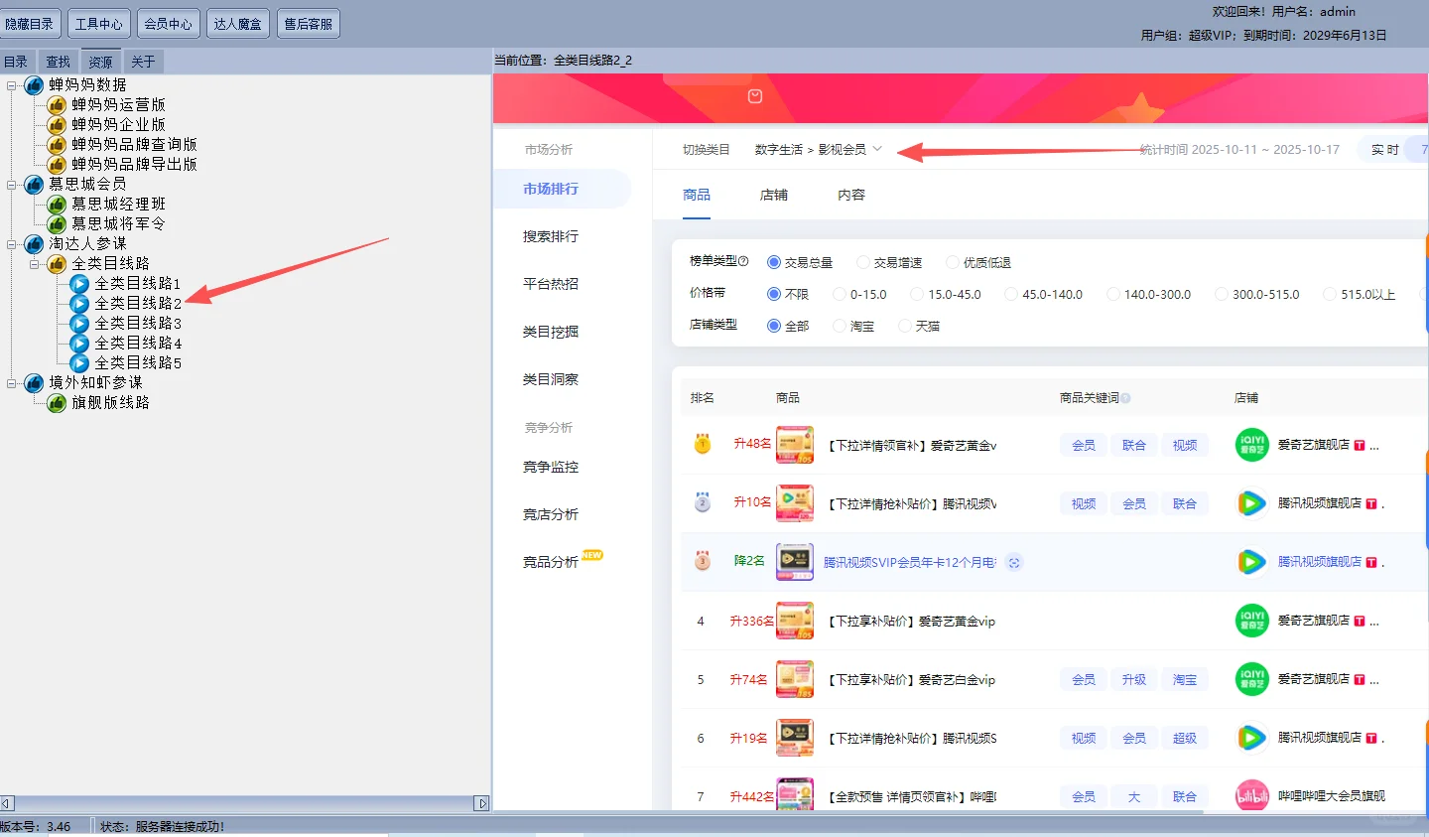Click the info icon next to 商品关键词
The image size is (1429, 837).
1125,398
